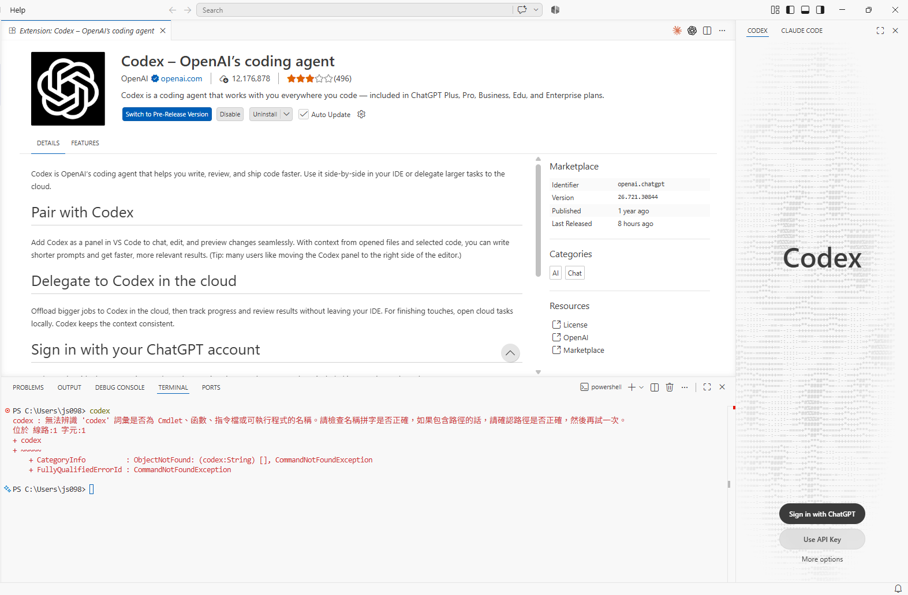The height and width of the screenshot is (595, 908).
Task: Open terminal panel More Actions ellipsis
Action: (685, 387)
